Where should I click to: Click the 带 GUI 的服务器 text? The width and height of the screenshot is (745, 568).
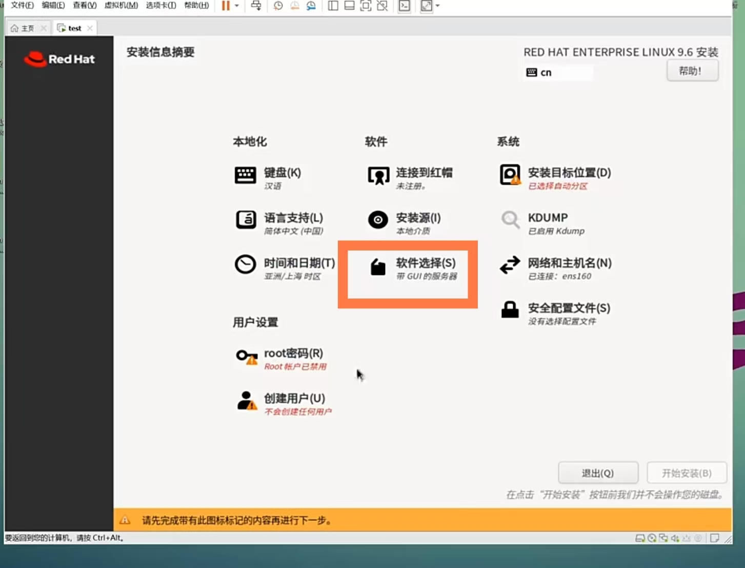(x=427, y=277)
